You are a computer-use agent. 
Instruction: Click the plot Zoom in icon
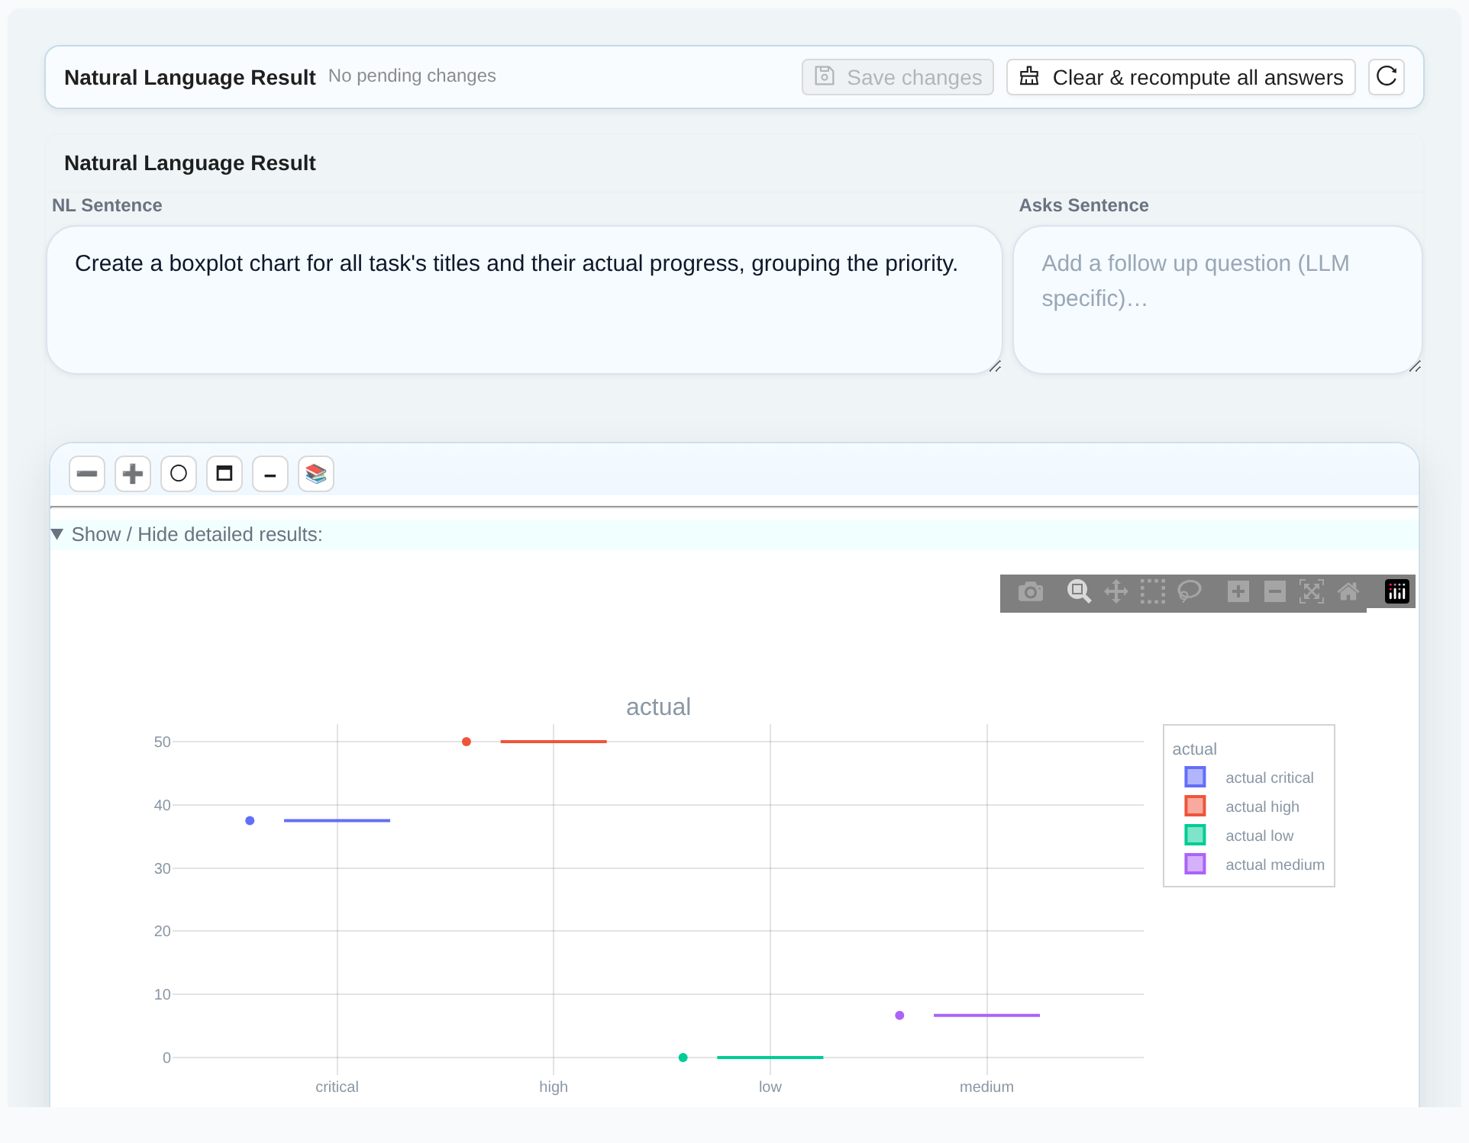point(1238,591)
